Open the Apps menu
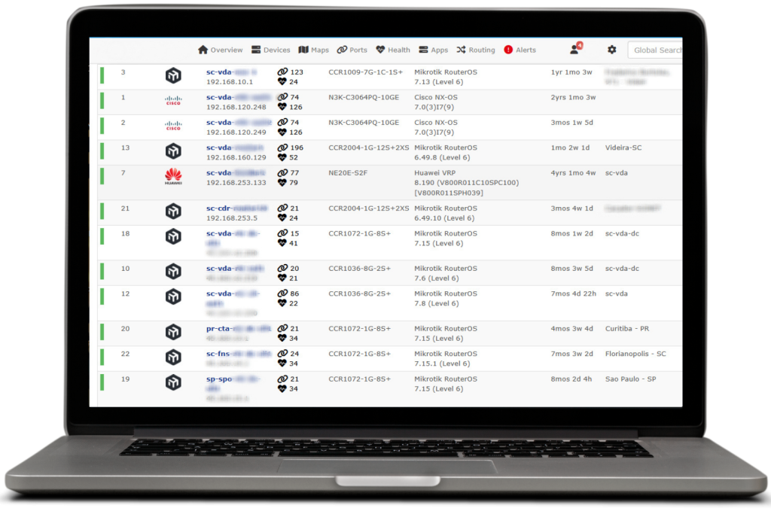This screenshot has height=514, width=771. coord(433,50)
